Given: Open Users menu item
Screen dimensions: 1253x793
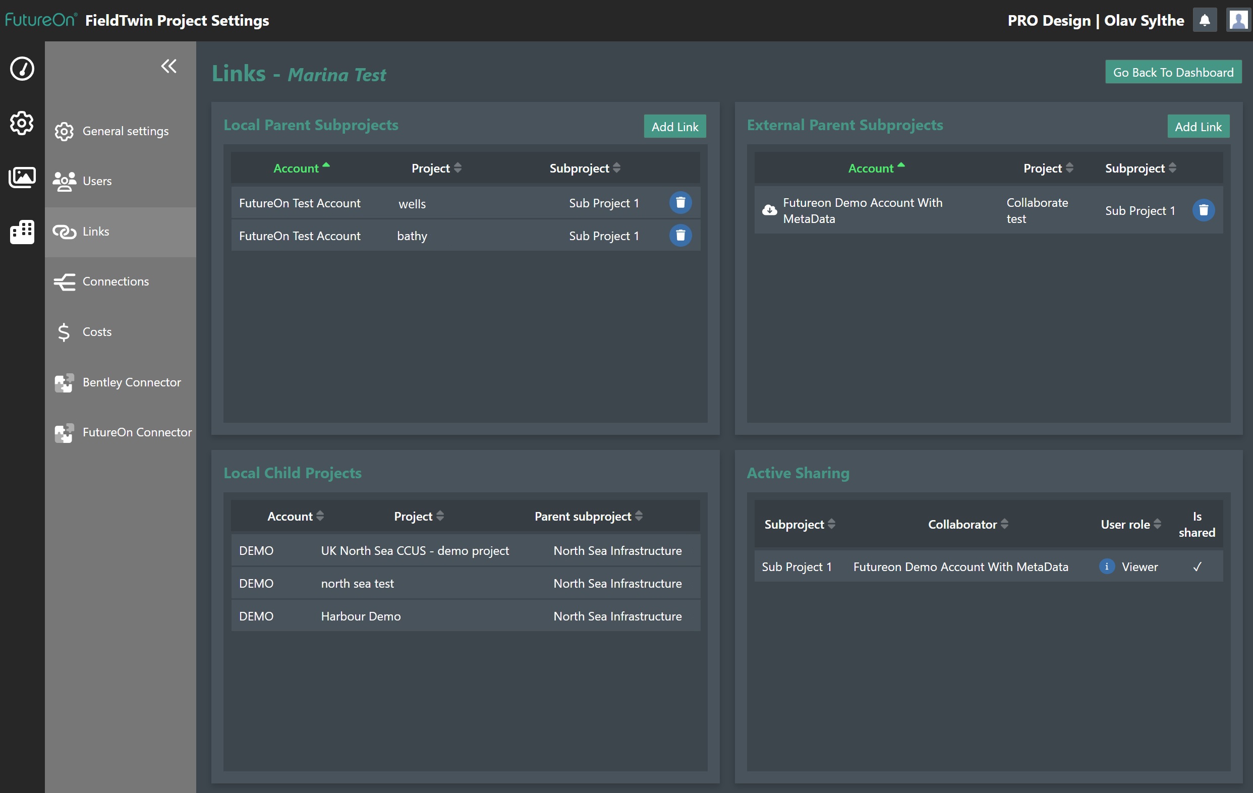Looking at the screenshot, I should pyautogui.click(x=120, y=181).
